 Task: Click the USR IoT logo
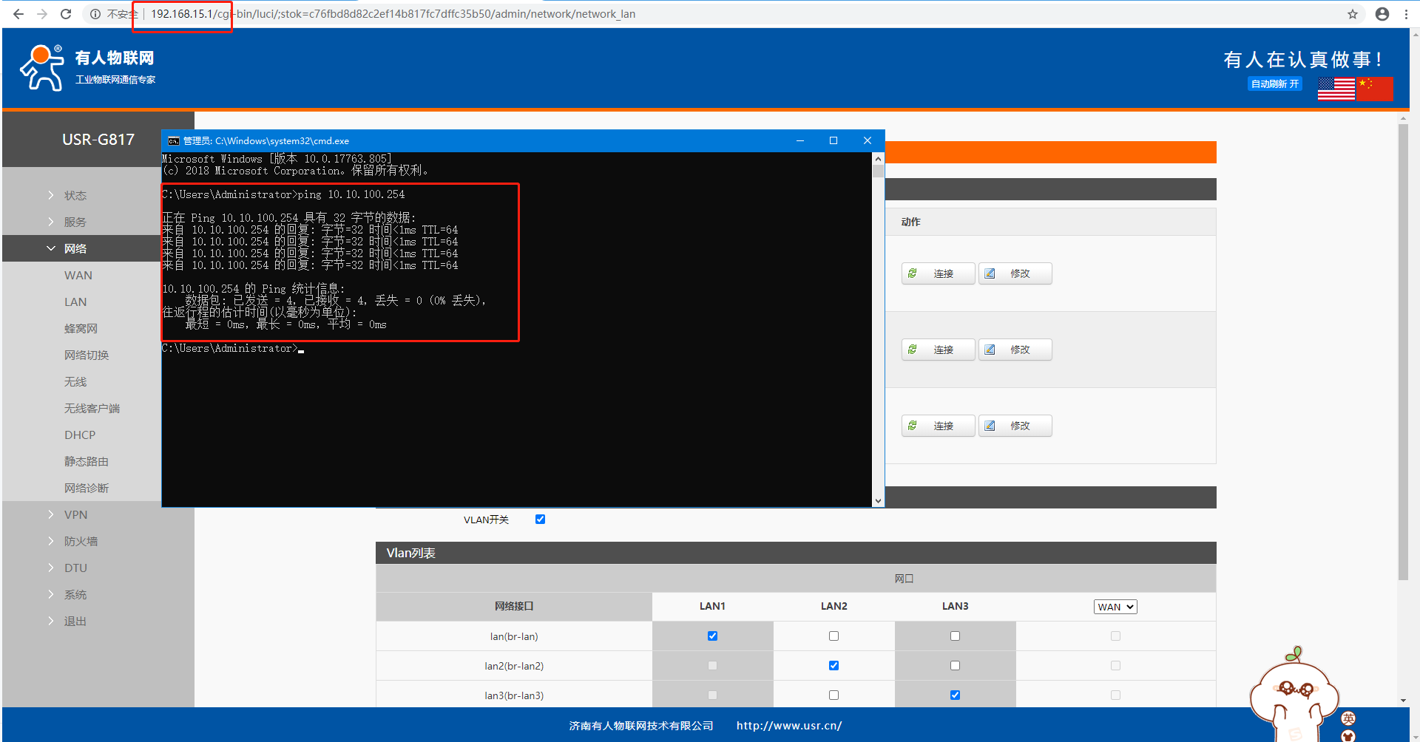(x=87, y=68)
